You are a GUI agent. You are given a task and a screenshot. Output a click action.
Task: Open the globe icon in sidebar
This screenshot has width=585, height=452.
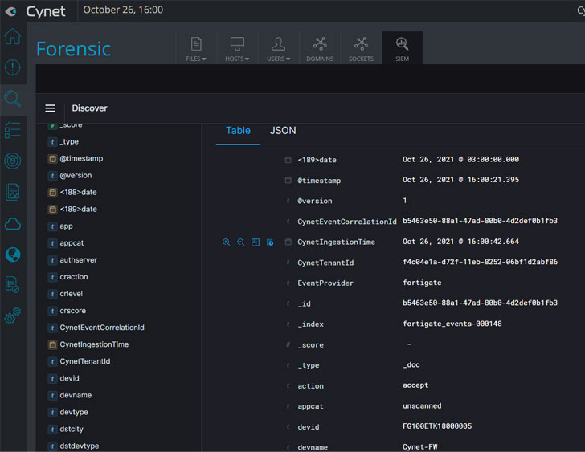(x=13, y=255)
